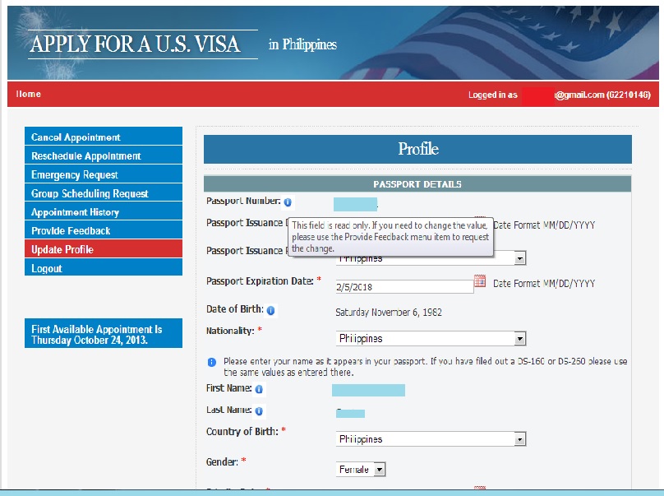
Task: Click the Apply for a U.S. Visa title
Action: pos(136,44)
